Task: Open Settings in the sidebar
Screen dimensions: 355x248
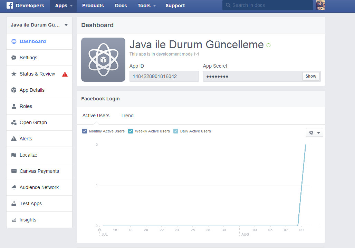Action: pos(39,58)
